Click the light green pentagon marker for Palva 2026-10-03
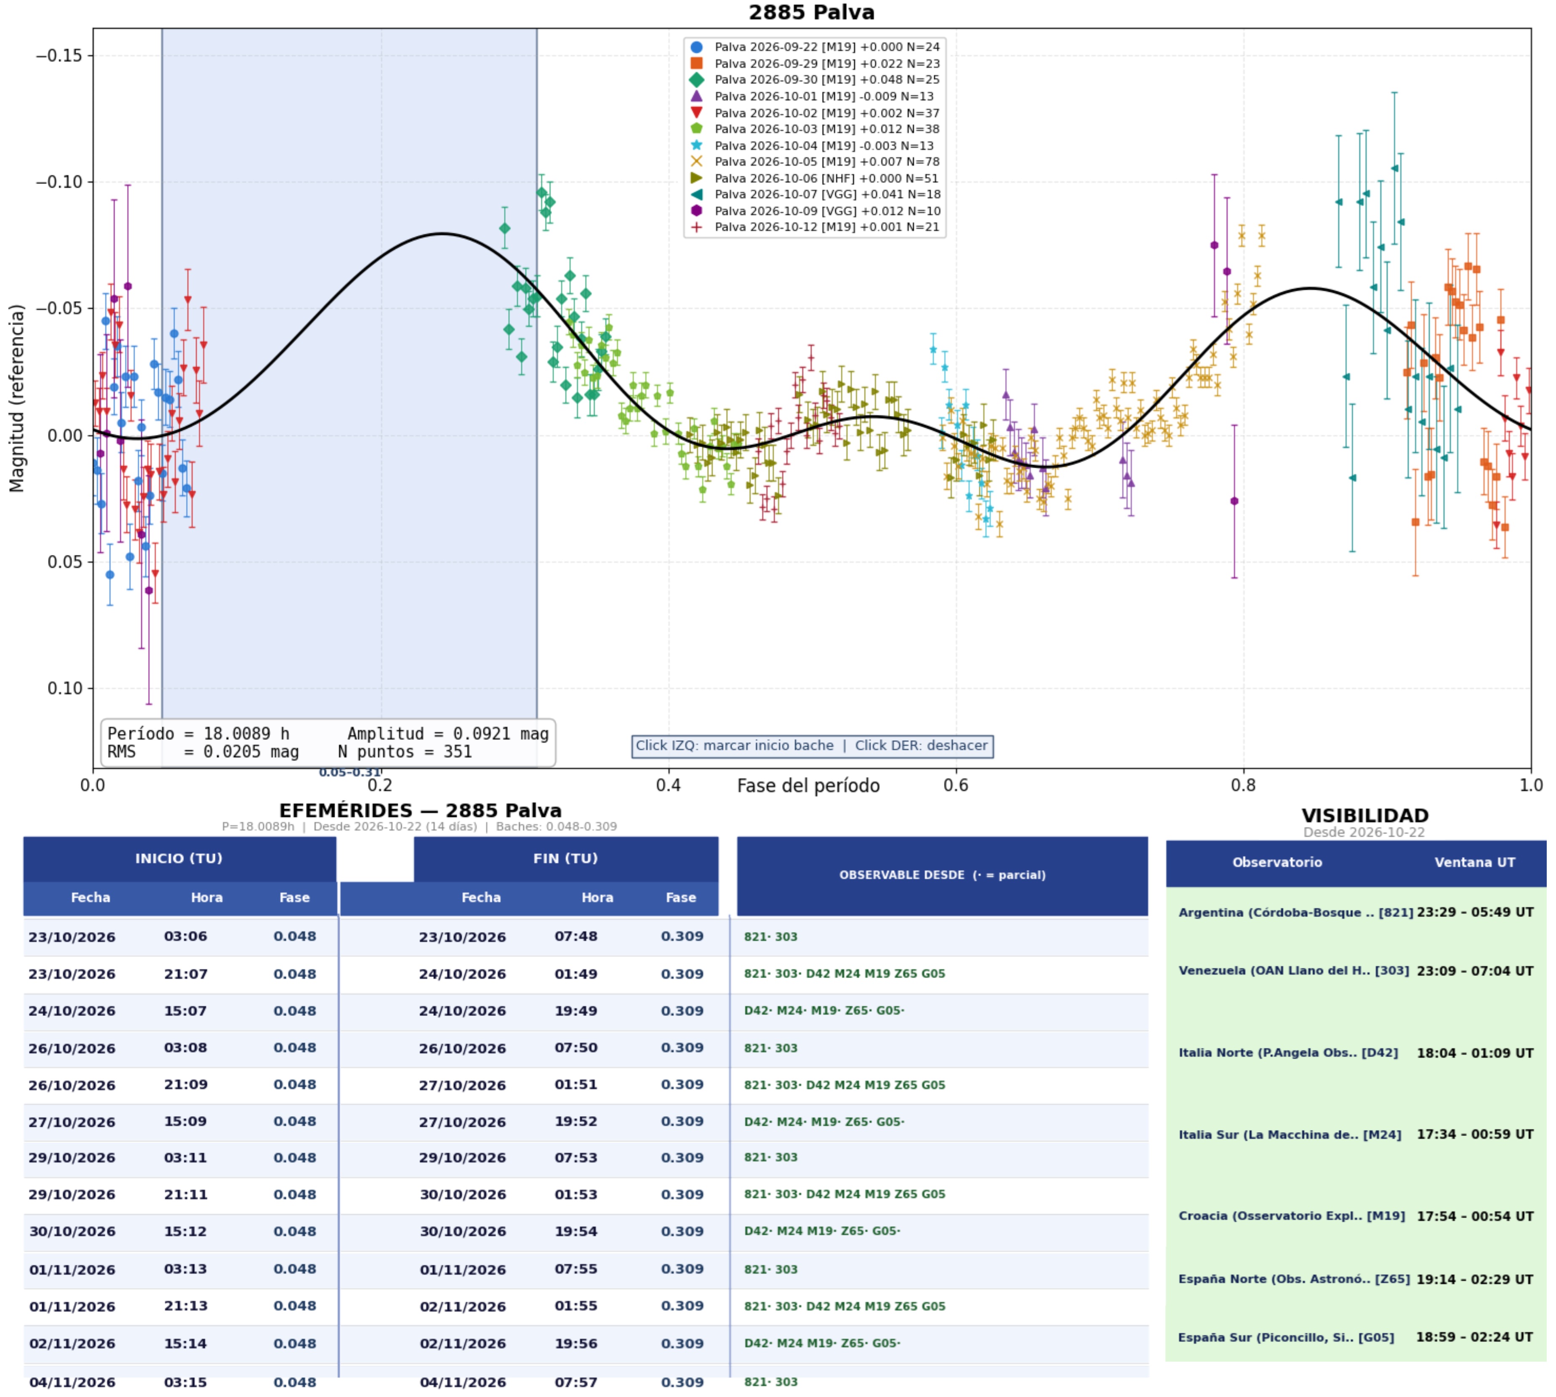 coord(696,129)
